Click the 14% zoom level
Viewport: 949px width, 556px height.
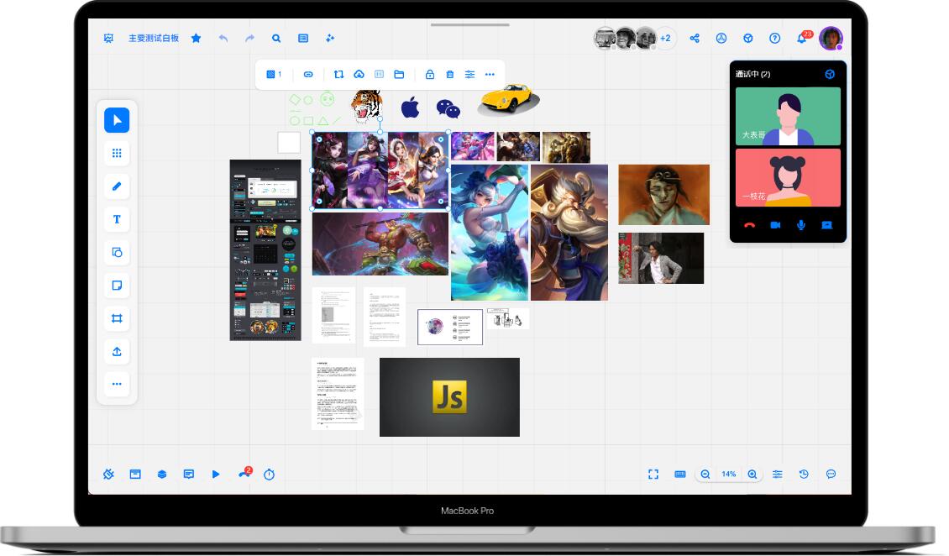tap(728, 475)
